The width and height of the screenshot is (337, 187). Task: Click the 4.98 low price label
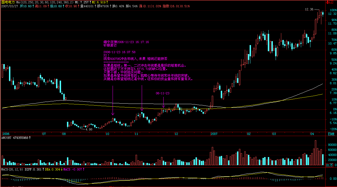click(x=89, y=129)
